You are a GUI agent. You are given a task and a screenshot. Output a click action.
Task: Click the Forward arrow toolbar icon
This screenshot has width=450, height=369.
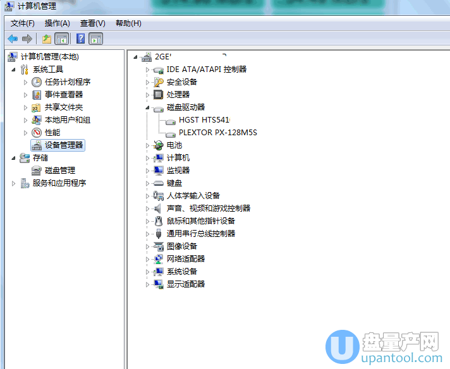[27, 39]
